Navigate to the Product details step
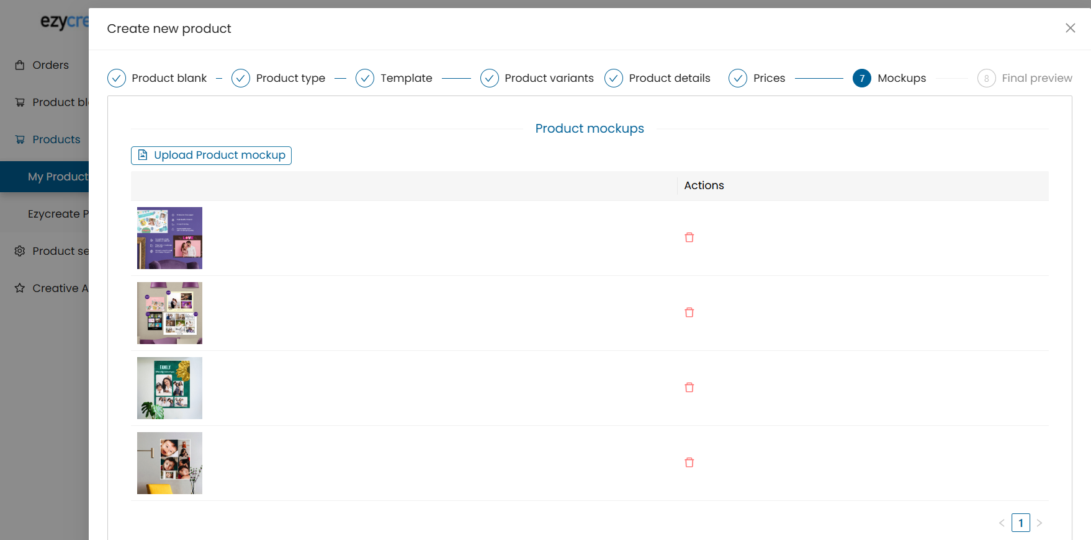 [x=657, y=78]
